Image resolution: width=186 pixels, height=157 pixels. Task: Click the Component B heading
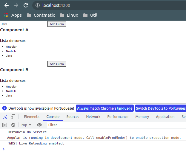pos(14,70)
